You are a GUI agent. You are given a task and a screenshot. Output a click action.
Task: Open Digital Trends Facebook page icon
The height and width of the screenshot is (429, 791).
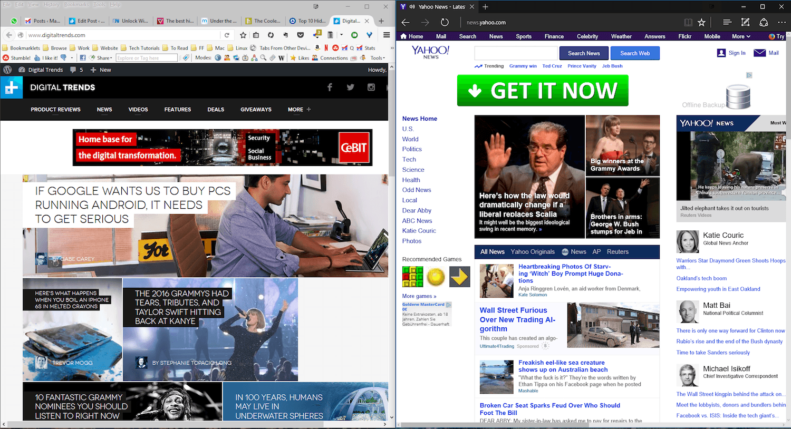tap(330, 87)
